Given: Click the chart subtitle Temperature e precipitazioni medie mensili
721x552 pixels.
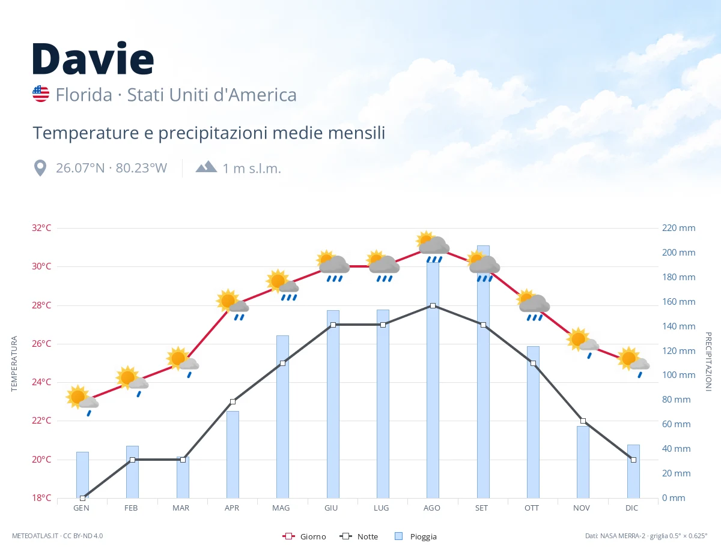Looking at the screenshot, I should (x=209, y=133).
